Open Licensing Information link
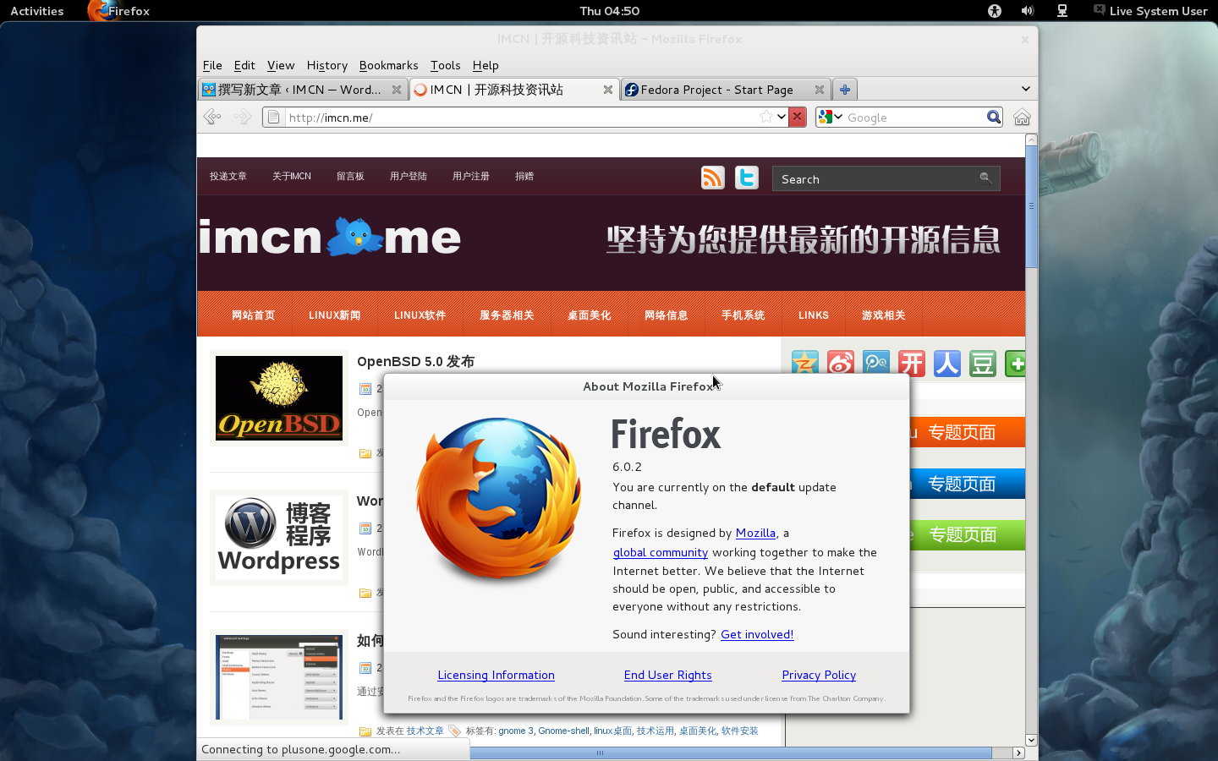 click(496, 675)
